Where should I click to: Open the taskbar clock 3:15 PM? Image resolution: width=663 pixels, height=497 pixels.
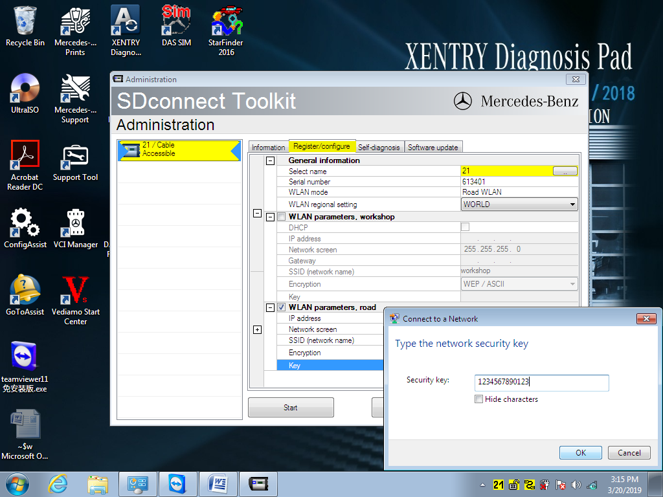(x=625, y=484)
